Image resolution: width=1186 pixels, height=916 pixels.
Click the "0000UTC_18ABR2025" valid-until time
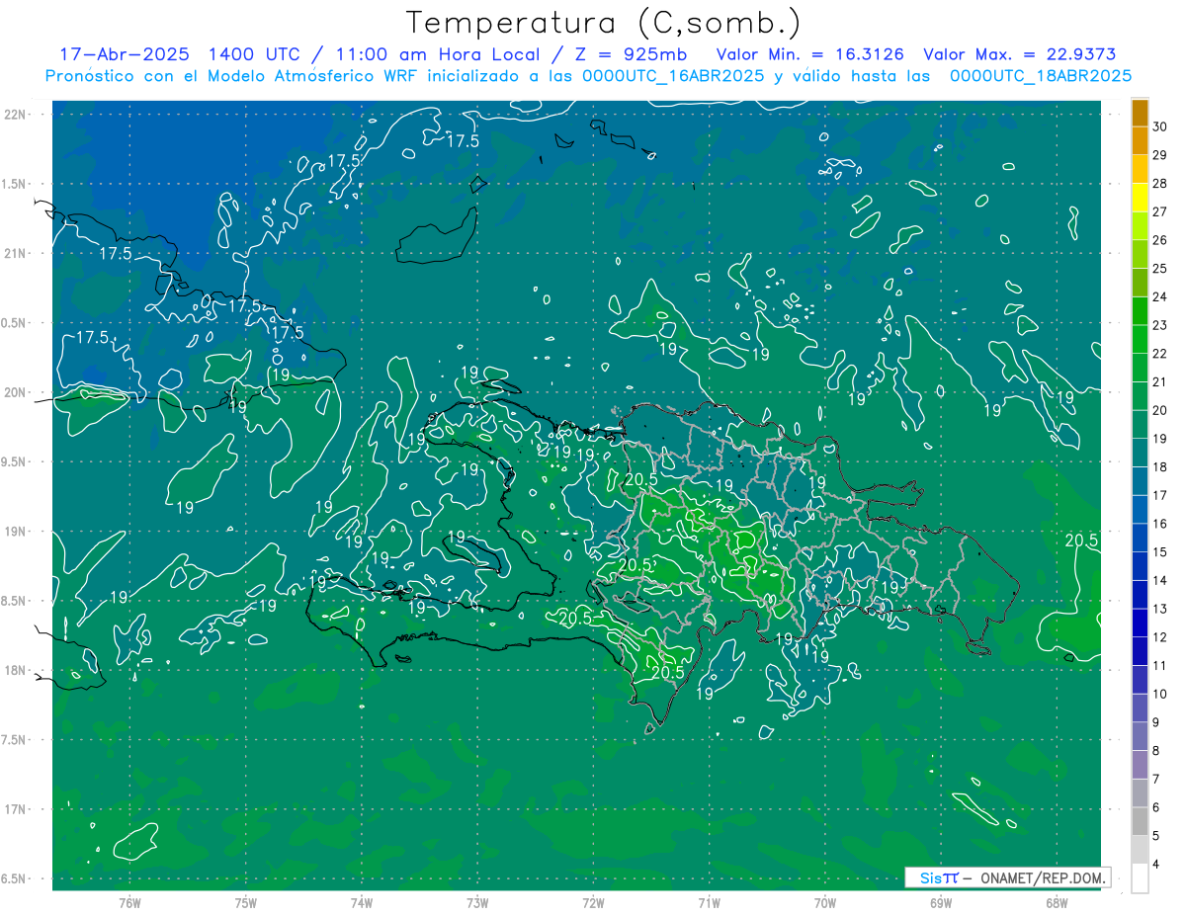[x=1041, y=76]
